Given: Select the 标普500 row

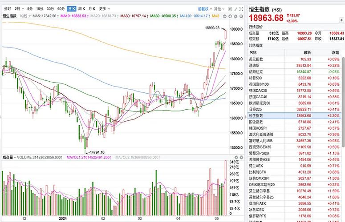Looking at the screenshot, I should point(294,78).
